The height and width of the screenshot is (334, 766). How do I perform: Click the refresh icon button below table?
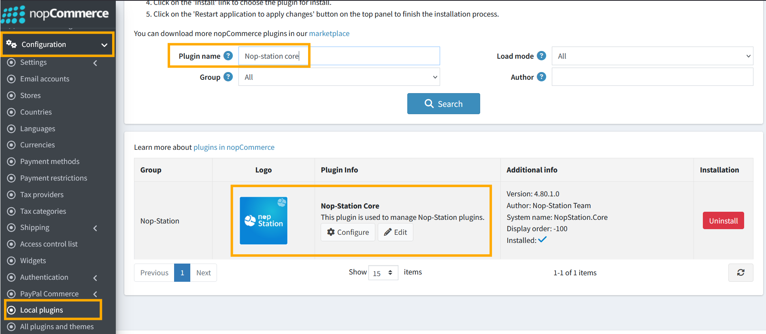[x=741, y=272]
